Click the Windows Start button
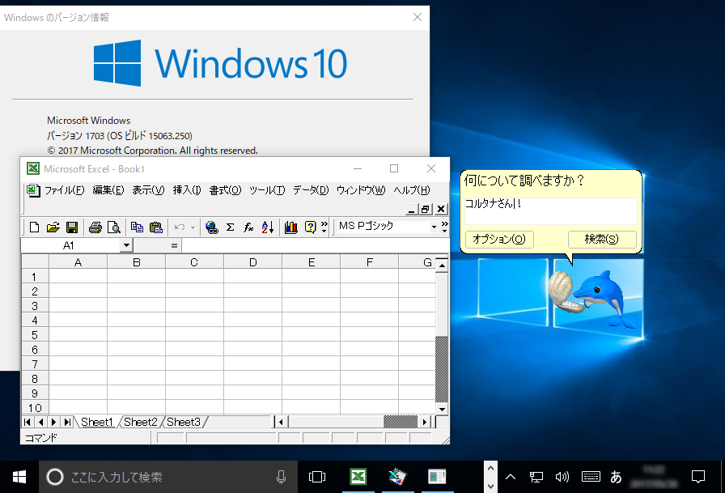This screenshot has width=725, height=493. [19, 477]
